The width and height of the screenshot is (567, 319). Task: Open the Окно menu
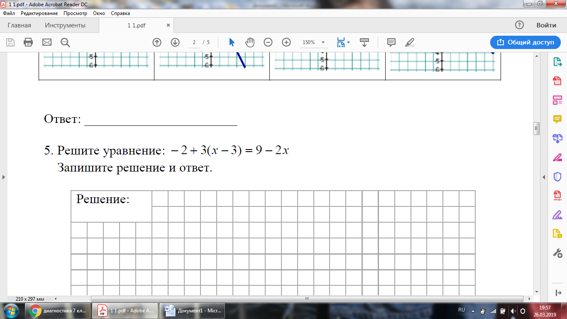point(99,13)
